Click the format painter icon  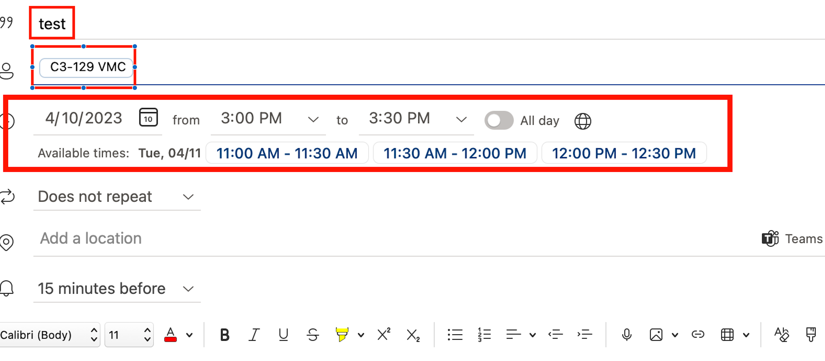pyautogui.click(x=811, y=335)
